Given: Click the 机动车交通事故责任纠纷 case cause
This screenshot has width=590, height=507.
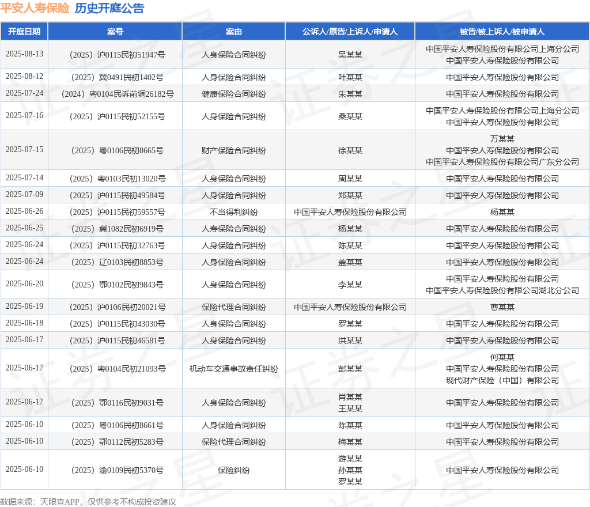Looking at the screenshot, I should point(234,369).
